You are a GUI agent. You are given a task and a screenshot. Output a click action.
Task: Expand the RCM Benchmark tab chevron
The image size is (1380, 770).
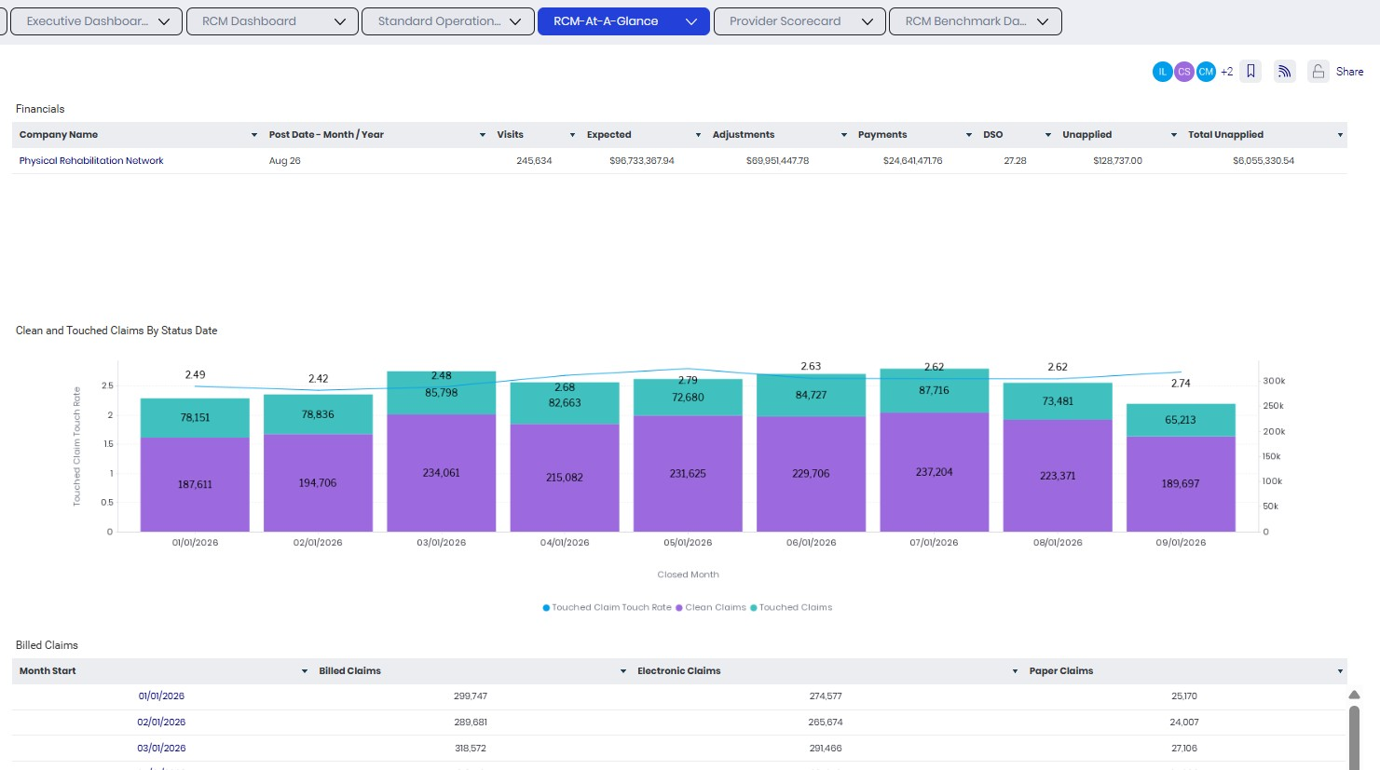1043,21
